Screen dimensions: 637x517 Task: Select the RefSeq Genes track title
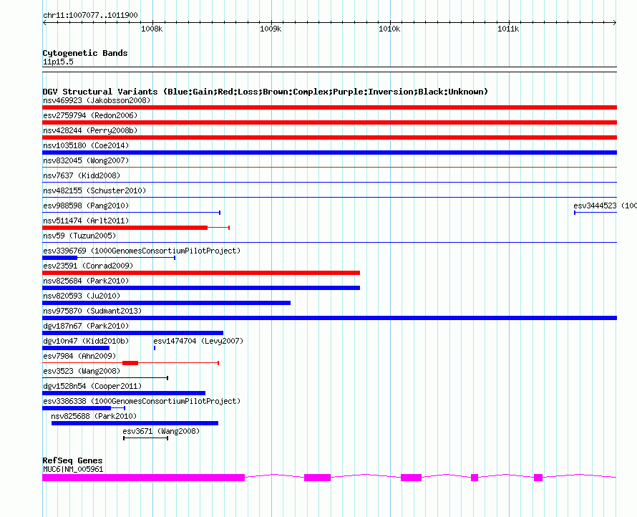tap(72, 460)
